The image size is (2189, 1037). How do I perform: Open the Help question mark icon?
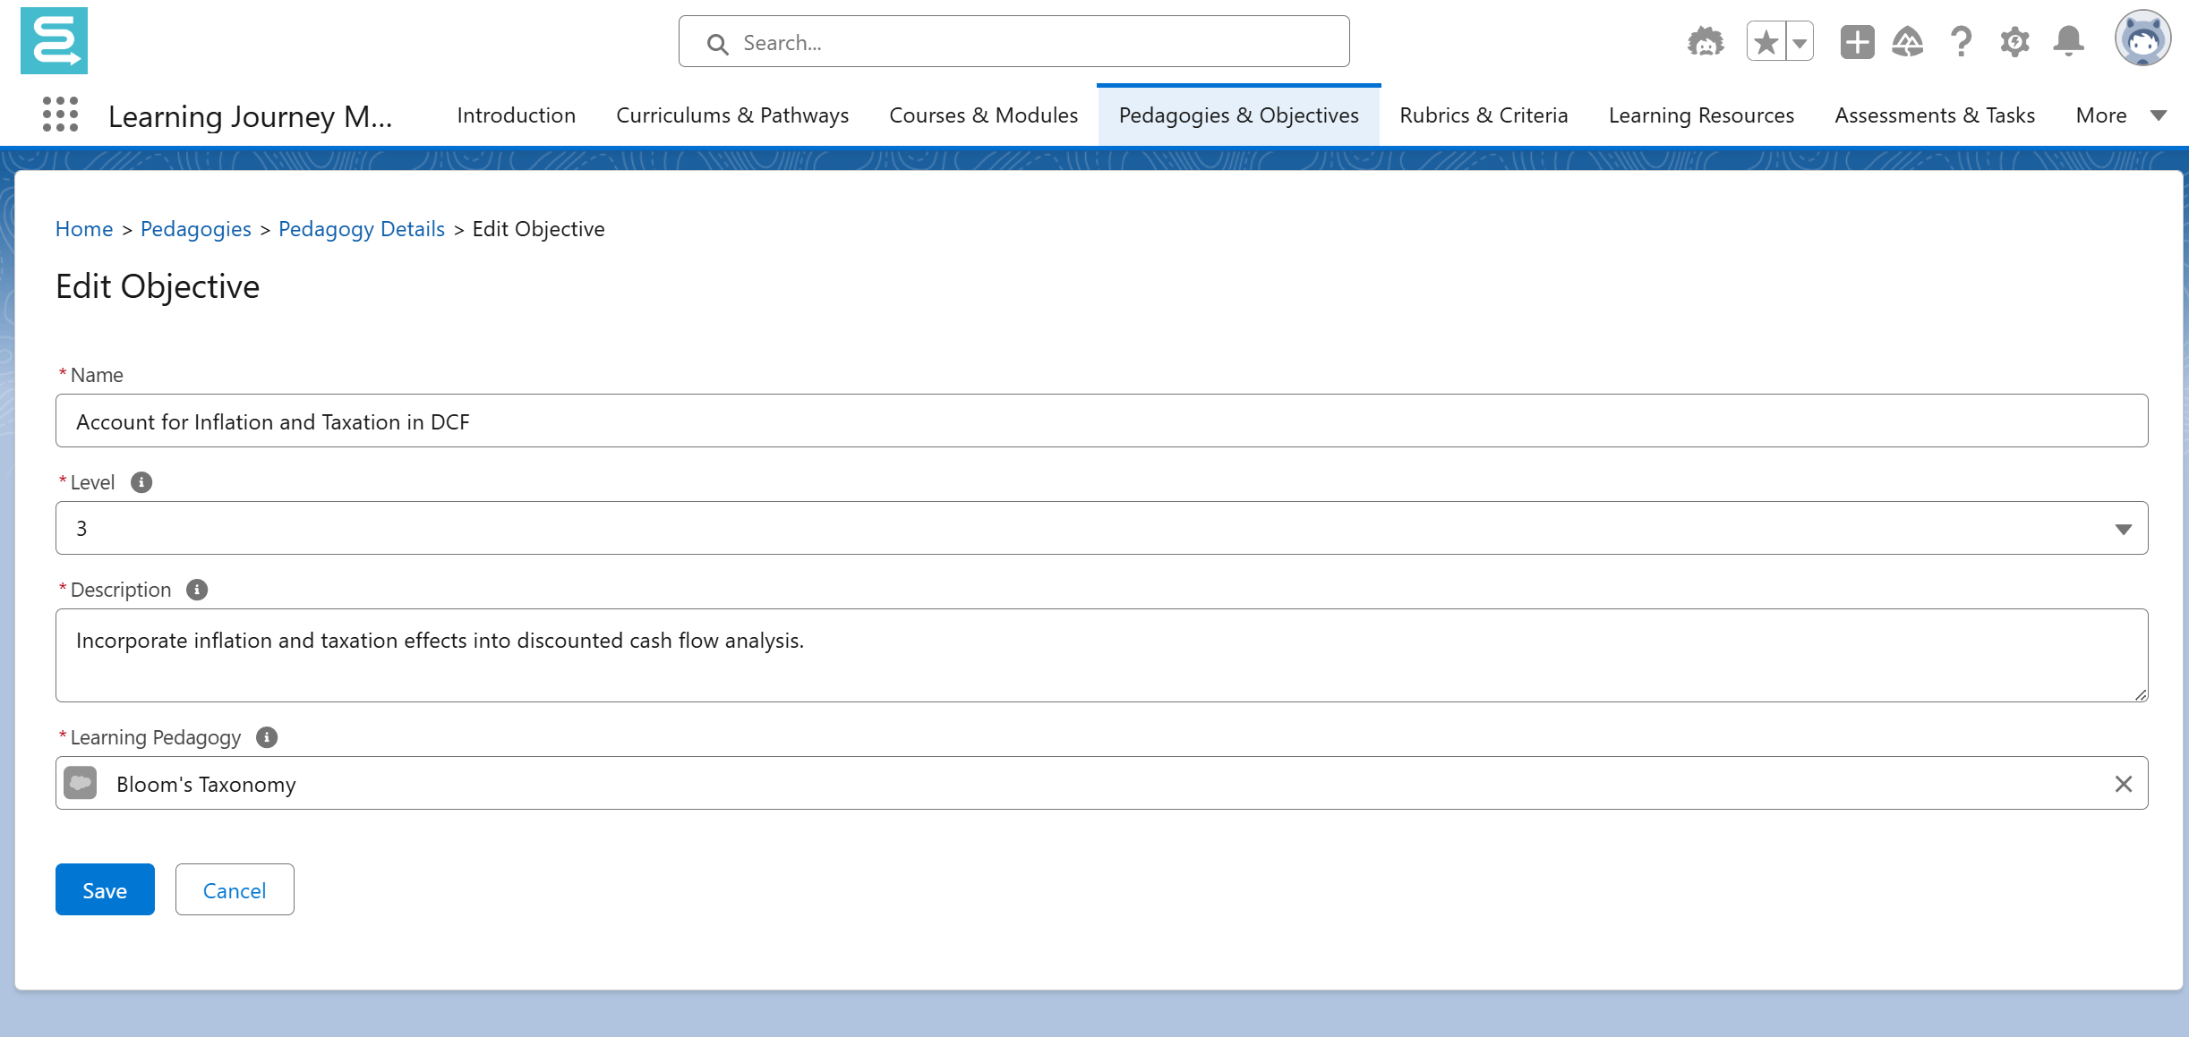[x=1961, y=42]
